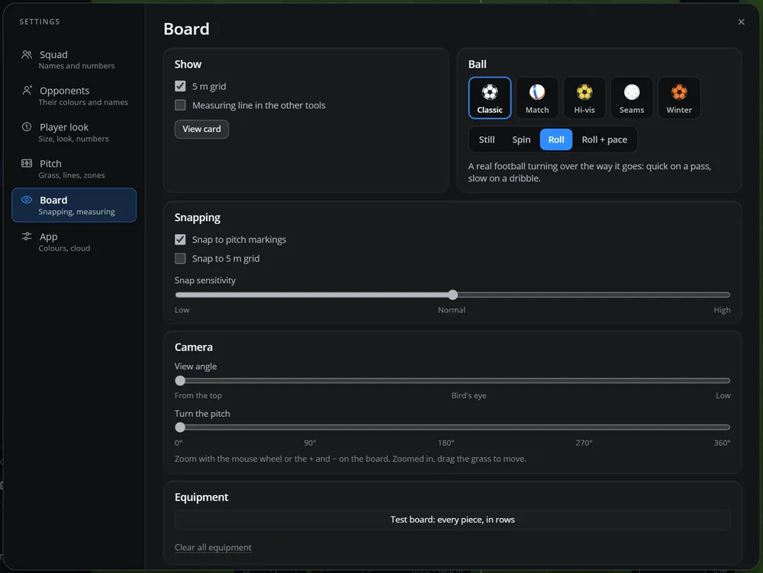Close the settings dialog
763x573 pixels.
(x=741, y=22)
